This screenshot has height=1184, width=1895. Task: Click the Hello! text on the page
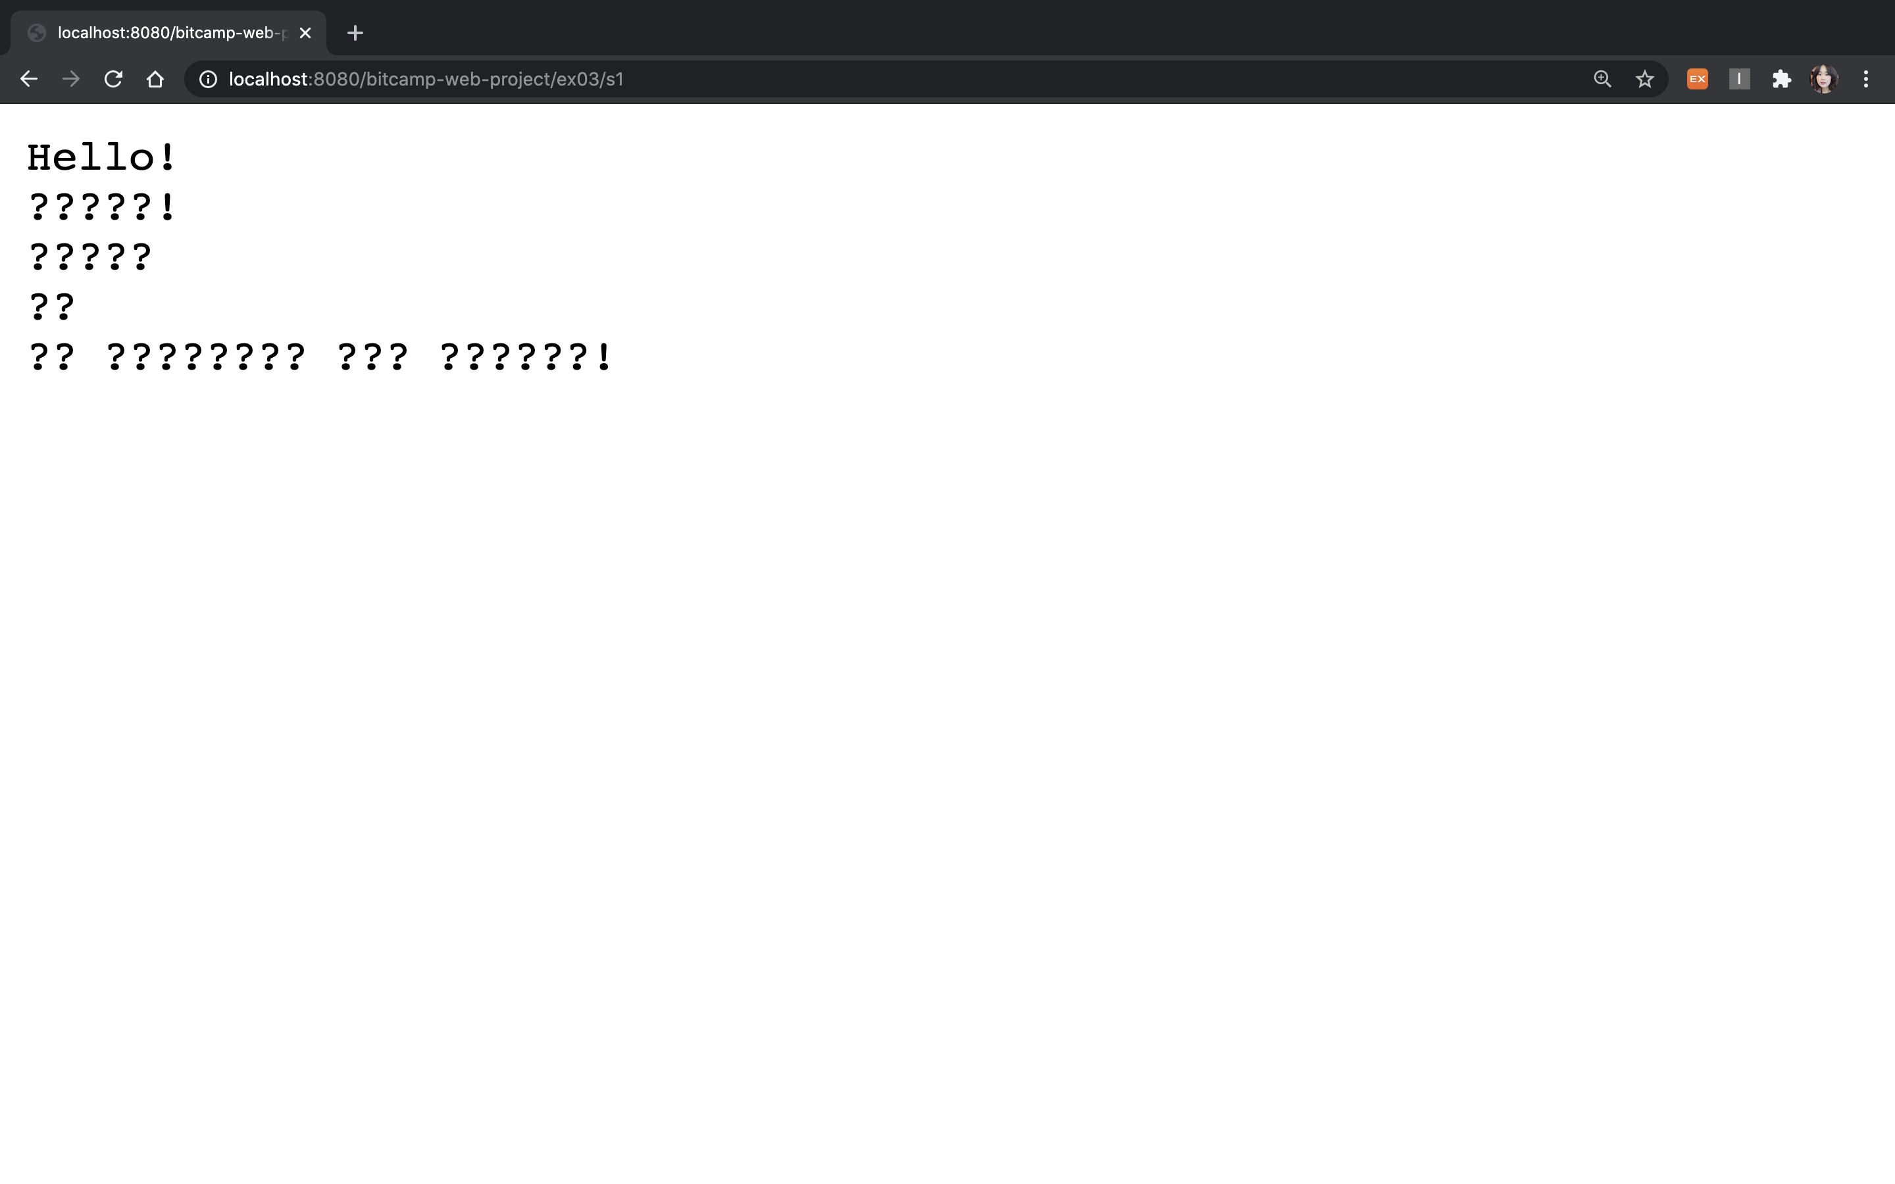[x=102, y=157]
